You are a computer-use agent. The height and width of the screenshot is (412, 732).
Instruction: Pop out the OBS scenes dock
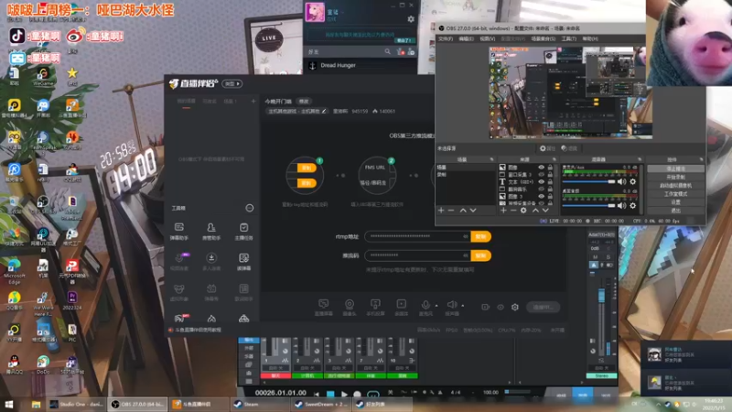pyautogui.click(x=491, y=159)
